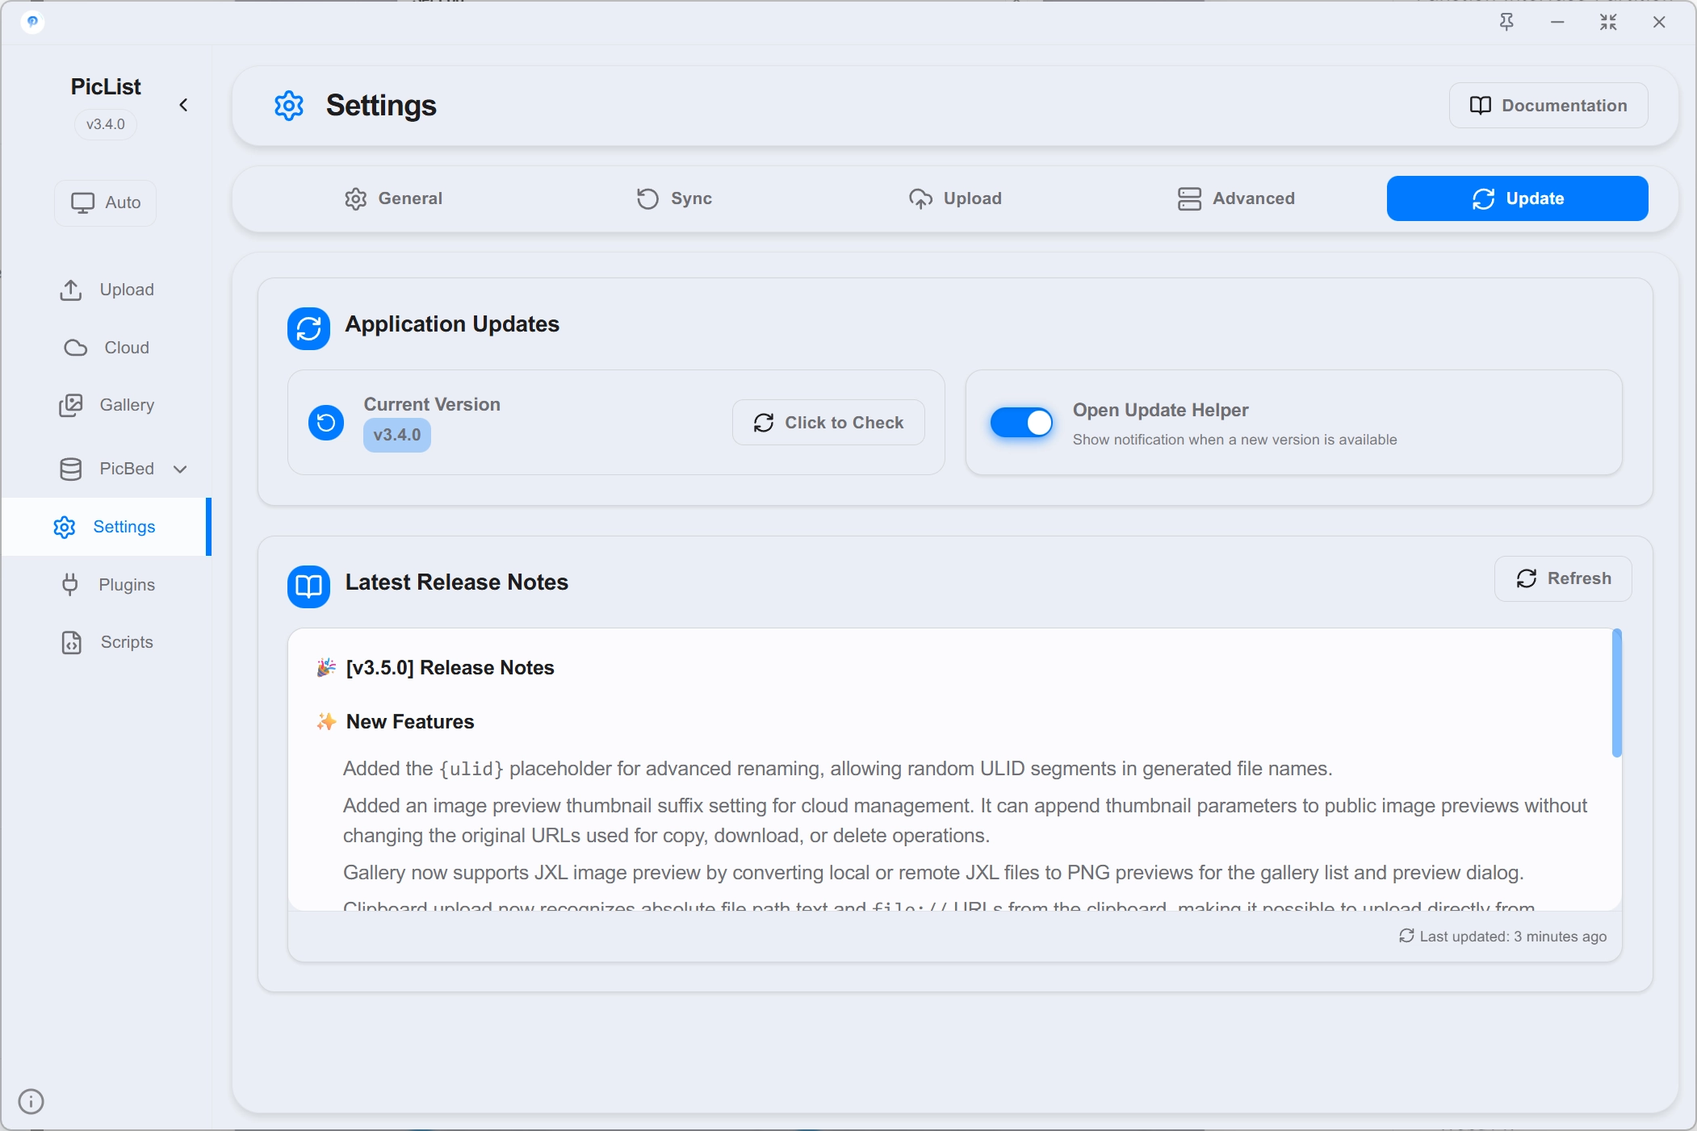Click the PicList app logo icon
This screenshot has height=1131, width=1697.
32,22
